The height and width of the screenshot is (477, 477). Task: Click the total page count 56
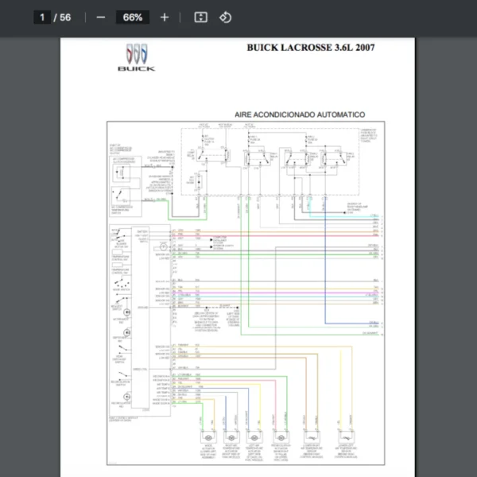coord(64,17)
